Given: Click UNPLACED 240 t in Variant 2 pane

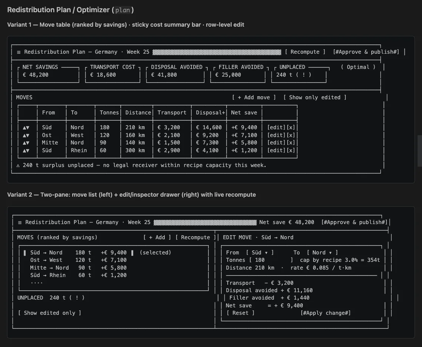Looking at the screenshot, I should [x=51, y=298].
